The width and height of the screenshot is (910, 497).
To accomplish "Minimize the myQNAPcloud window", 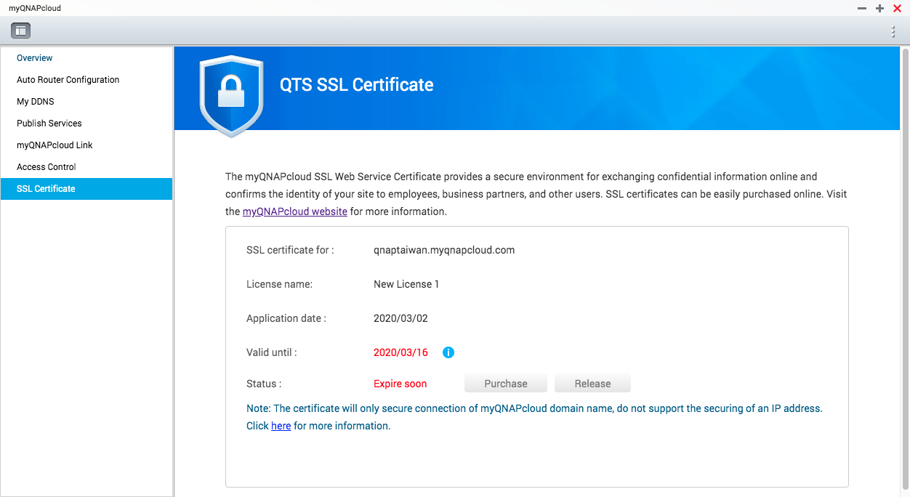I will pyautogui.click(x=862, y=8).
